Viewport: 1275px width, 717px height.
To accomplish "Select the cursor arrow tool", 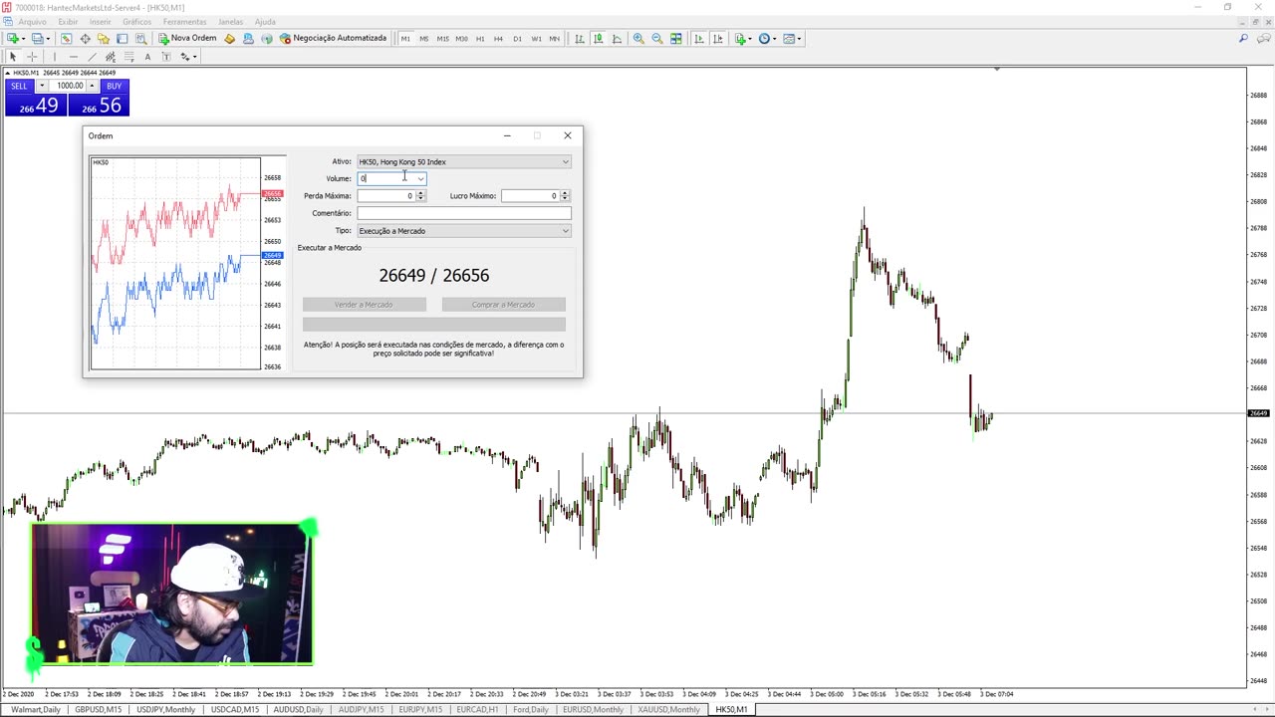I will [13, 57].
